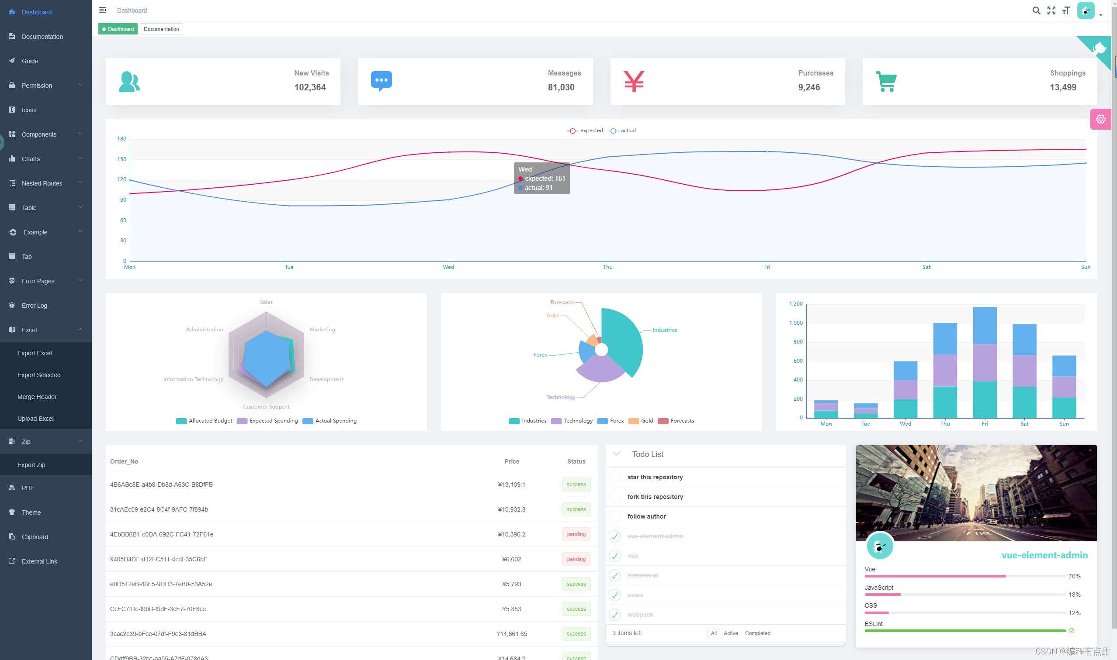Uncheck the 'webpack' todo item
Viewport: 1117px width, 660px height.
(614, 615)
